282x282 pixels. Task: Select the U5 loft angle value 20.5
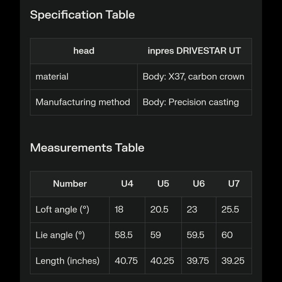[159, 209]
